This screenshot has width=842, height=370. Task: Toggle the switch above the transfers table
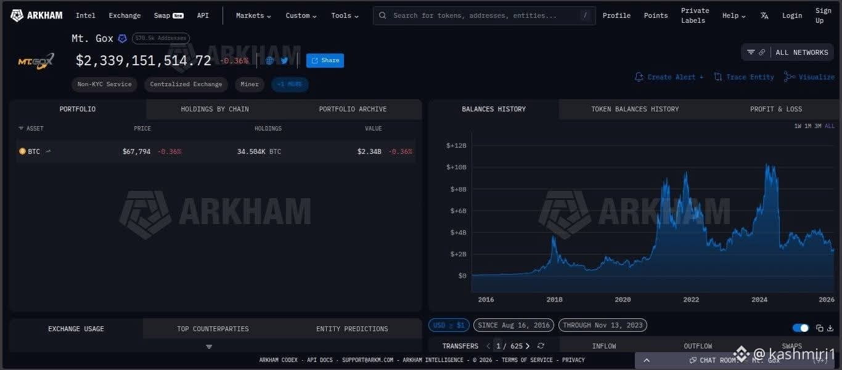[x=800, y=328]
